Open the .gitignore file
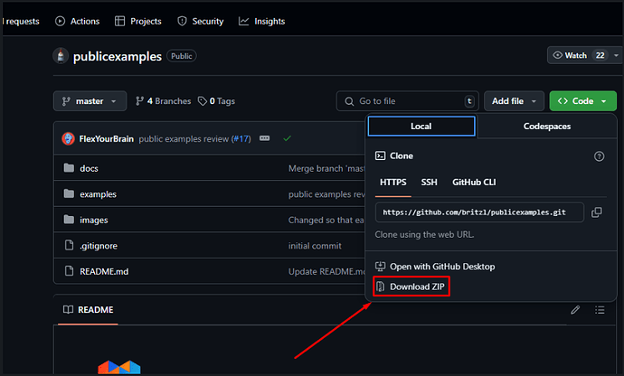624x376 pixels. pyautogui.click(x=99, y=246)
